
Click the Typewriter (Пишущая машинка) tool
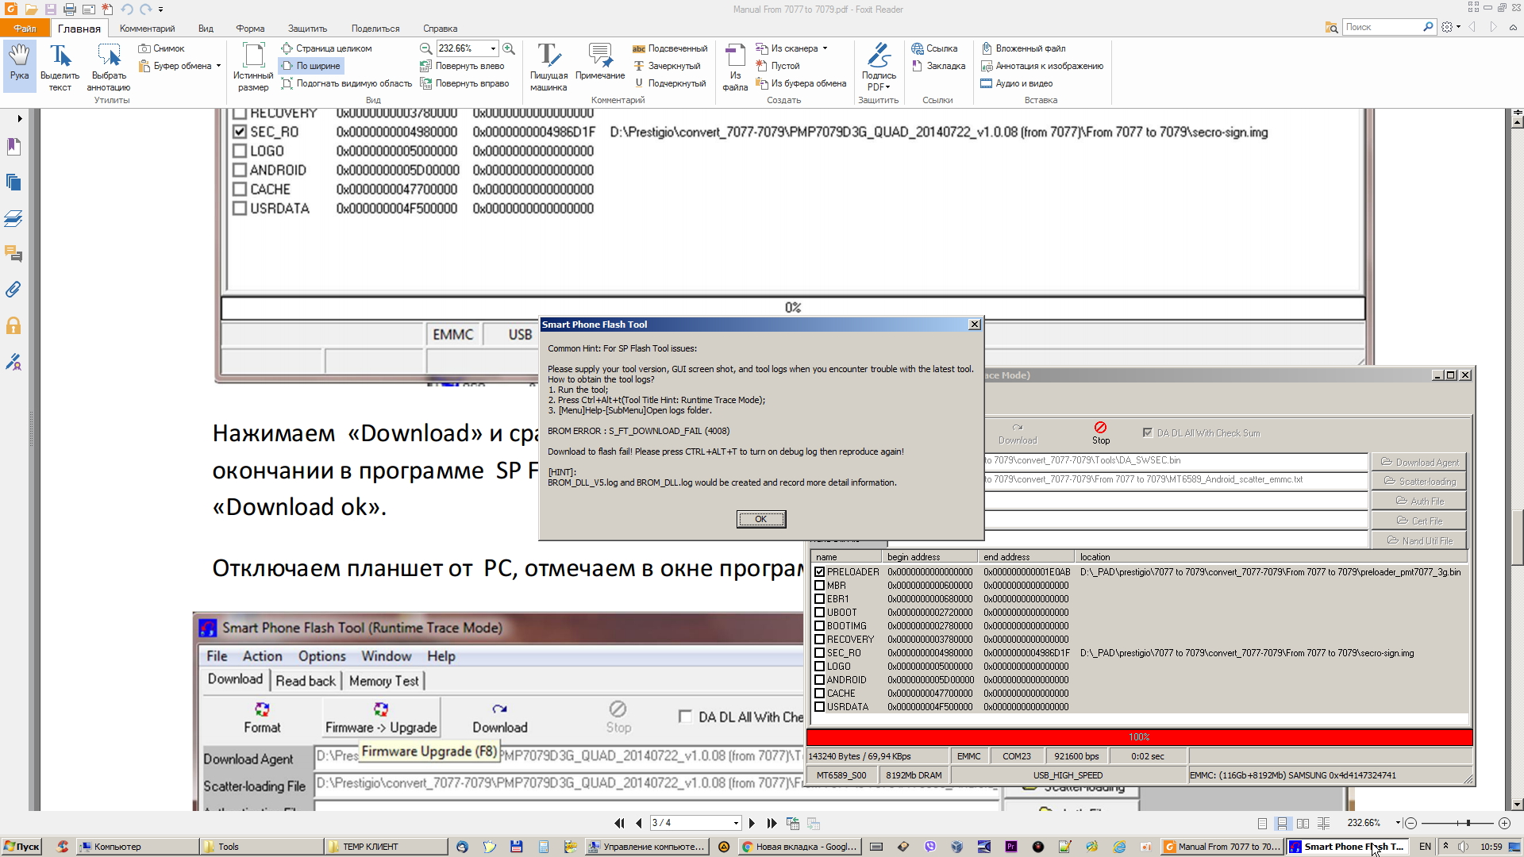click(548, 65)
